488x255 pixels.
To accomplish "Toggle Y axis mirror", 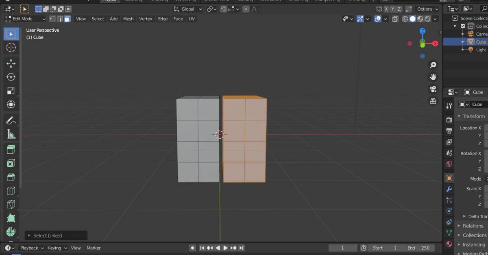I will (393, 9).
